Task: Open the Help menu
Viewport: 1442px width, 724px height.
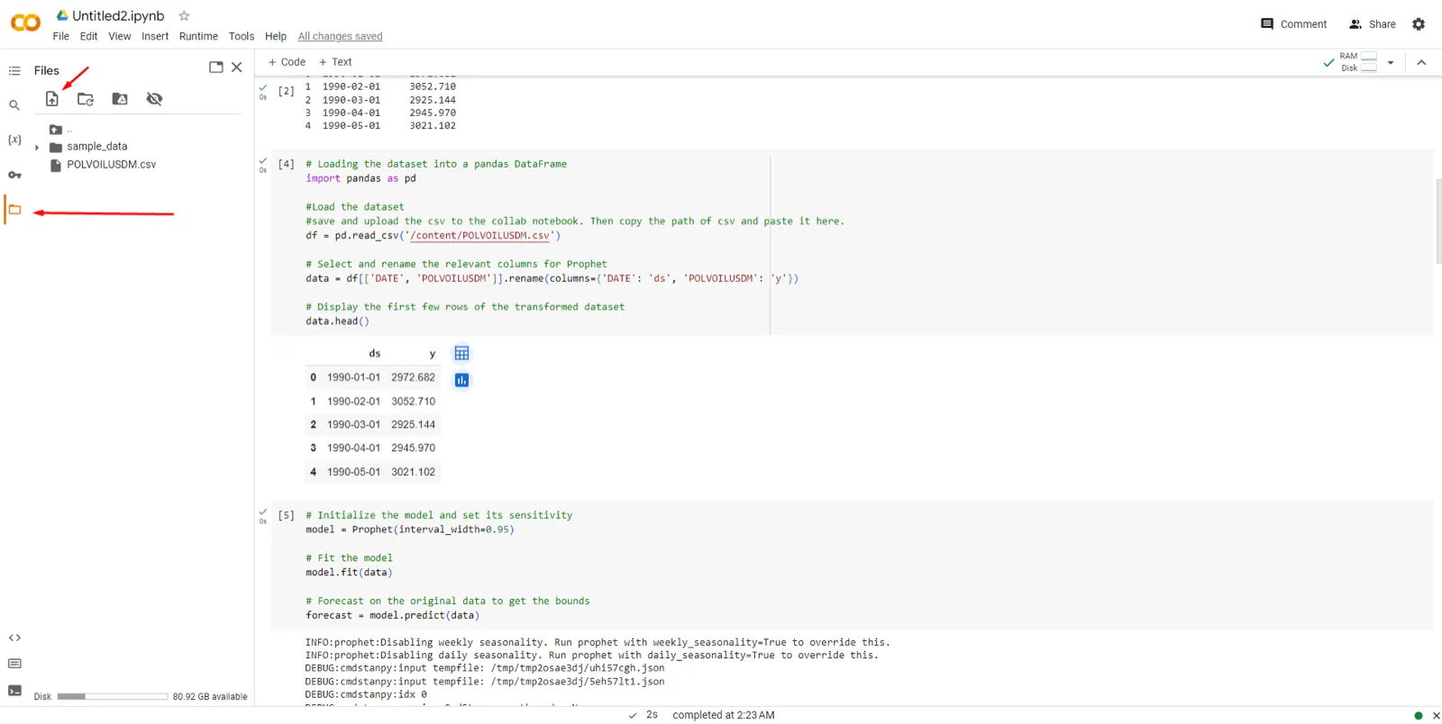Action: point(276,36)
